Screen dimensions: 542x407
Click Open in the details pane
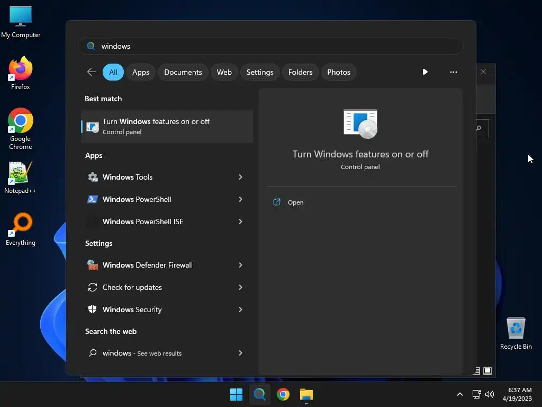pyautogui.click(x=295, y=202)
